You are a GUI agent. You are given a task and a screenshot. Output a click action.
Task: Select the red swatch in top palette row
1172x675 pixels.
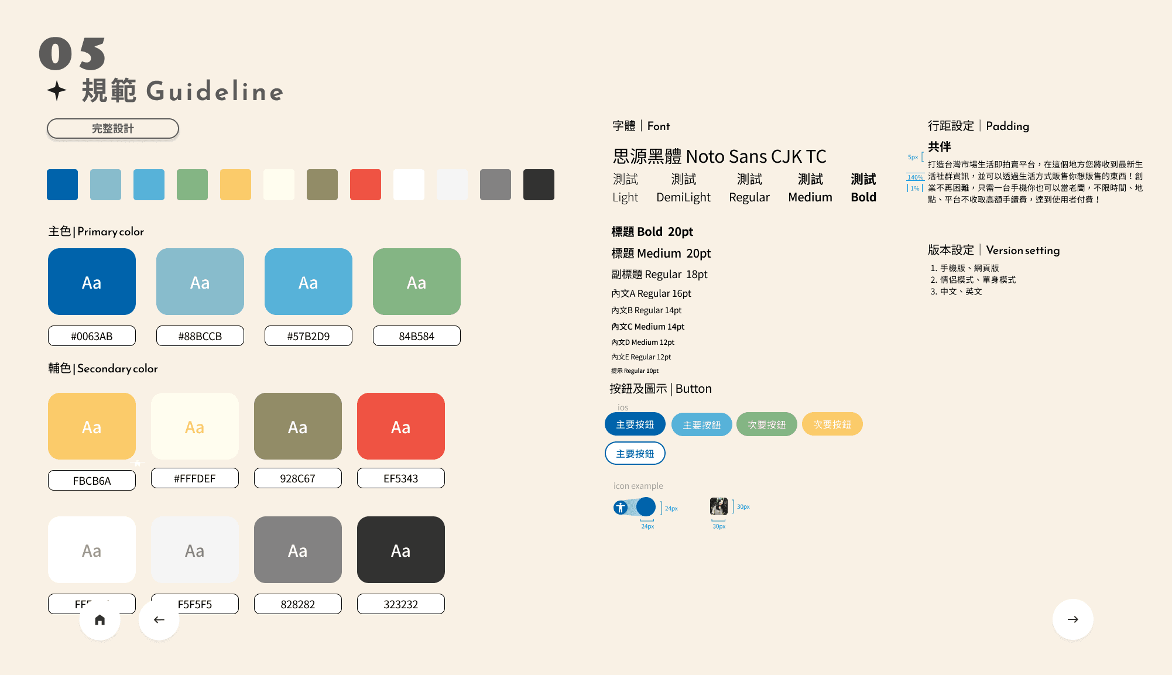pos(366,185)
